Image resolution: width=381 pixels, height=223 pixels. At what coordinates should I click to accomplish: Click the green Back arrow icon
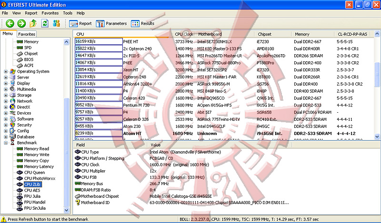tap(10, 23)
